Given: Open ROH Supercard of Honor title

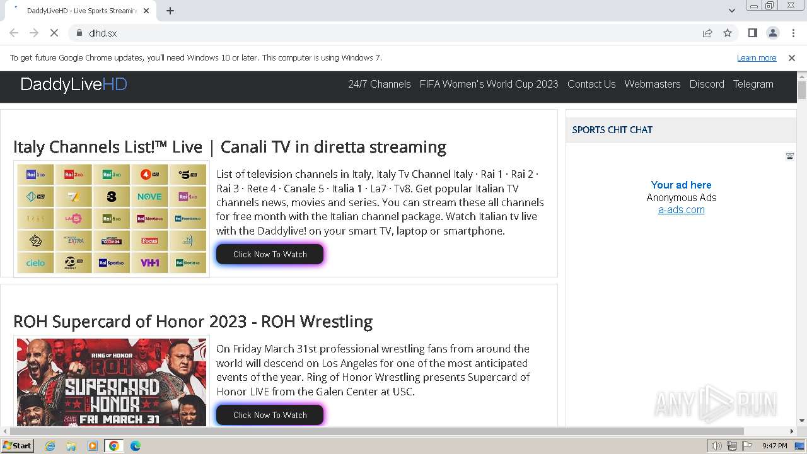Looking at the screenshot, I should (193, 322).
